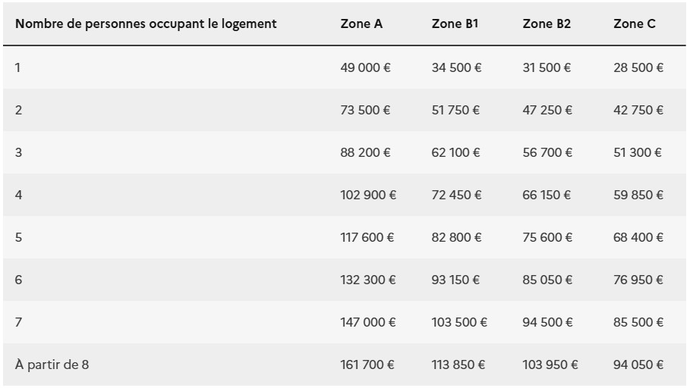Screen dimensions: 690x388
Task: Select the 161 700 € cell
Action: click(x=367, y=365)
